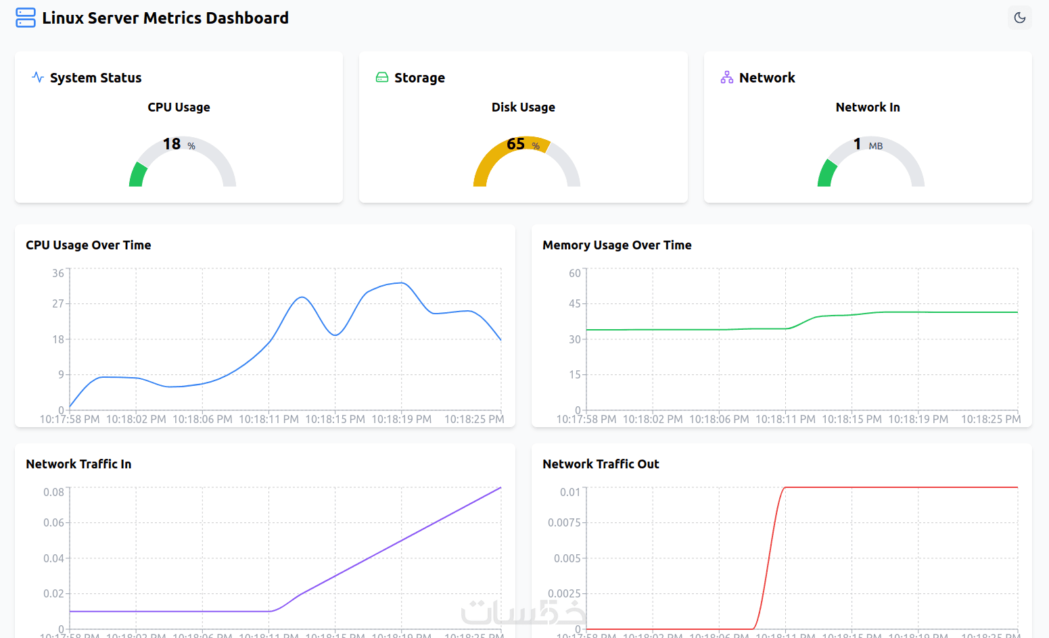Click the Network Traffic Out chart title
Screen dimensions: 1049x638
click(x=601, y=464)
